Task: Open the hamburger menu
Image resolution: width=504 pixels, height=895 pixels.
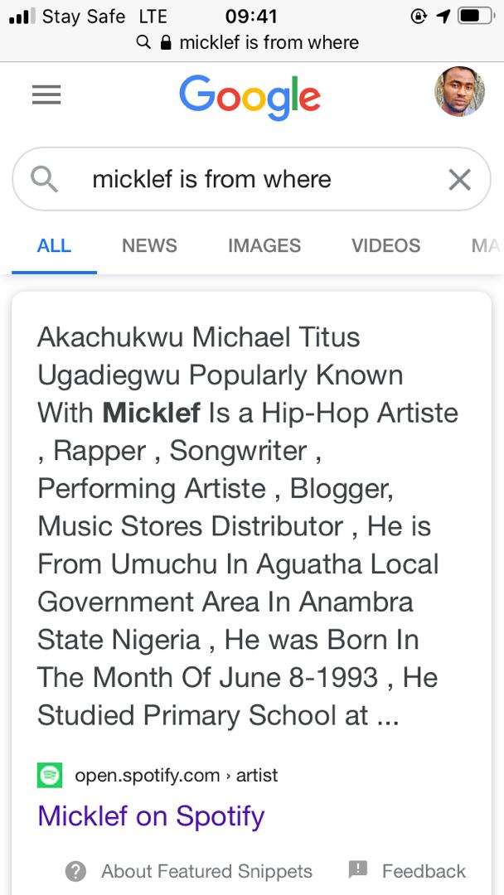Action: click(46, 96)
